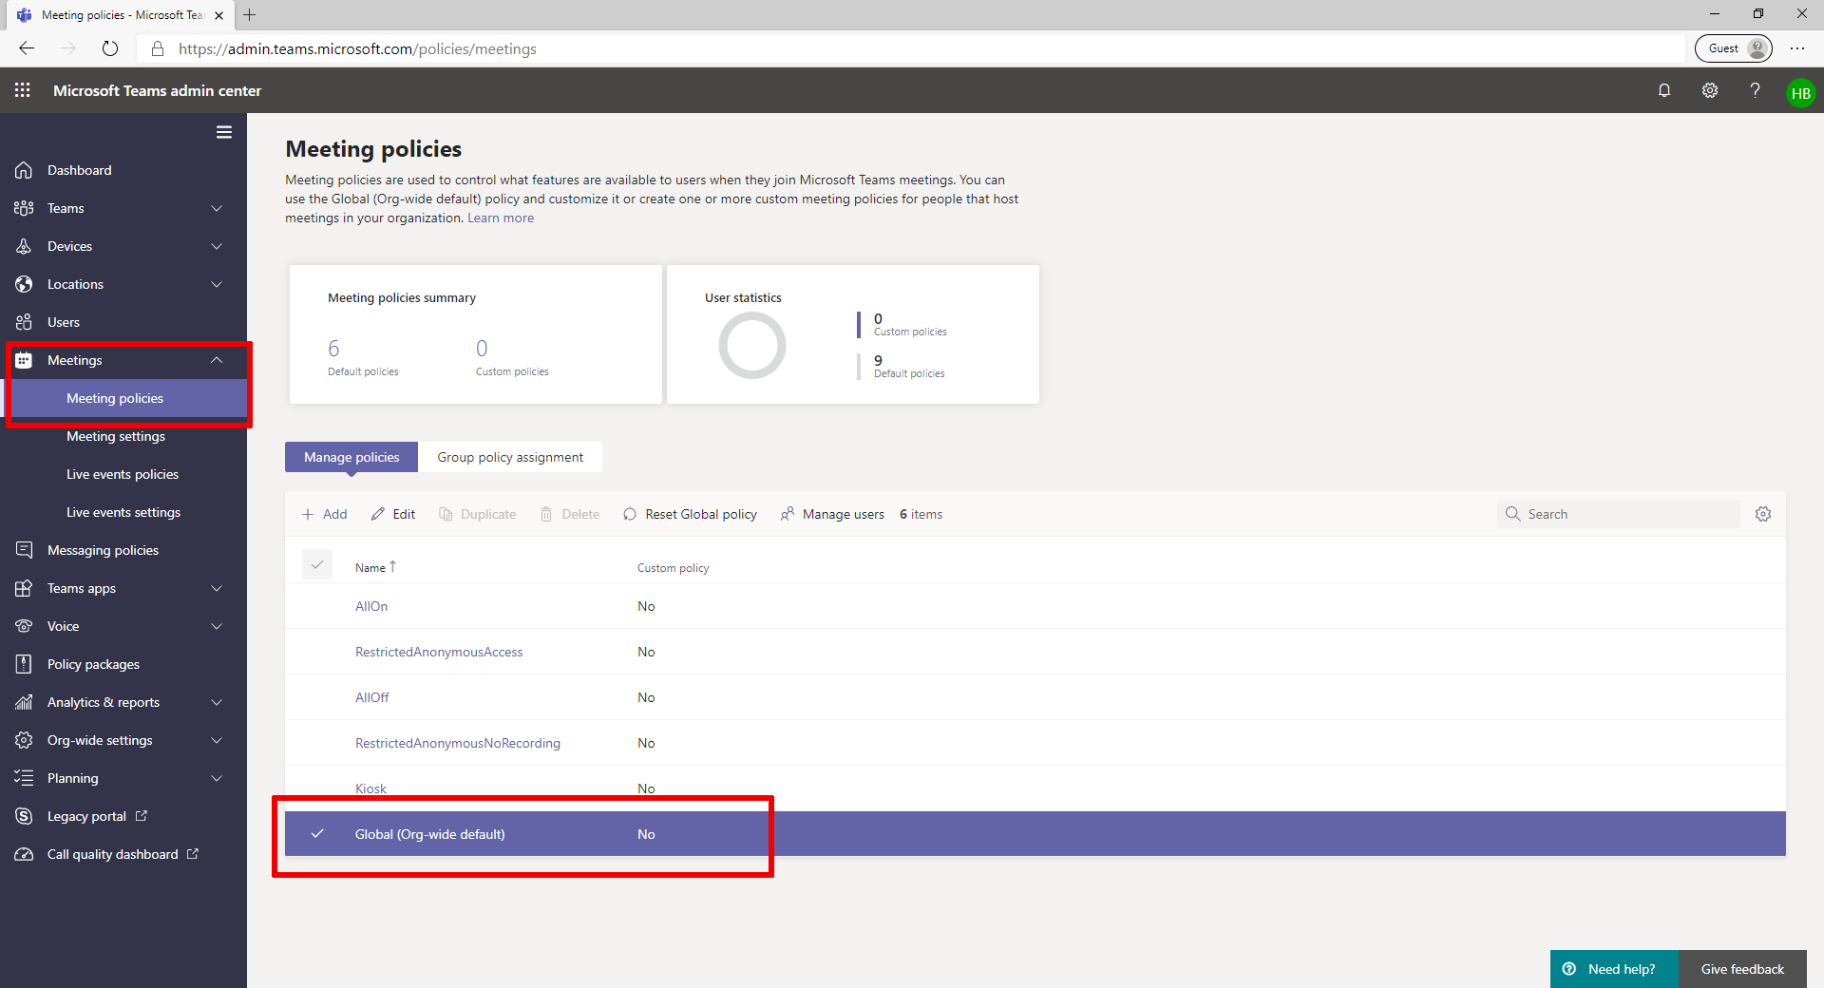Open the browser settings ellipsis menu
This screenshot has height=988, width=1824.
pos(1797,48)
